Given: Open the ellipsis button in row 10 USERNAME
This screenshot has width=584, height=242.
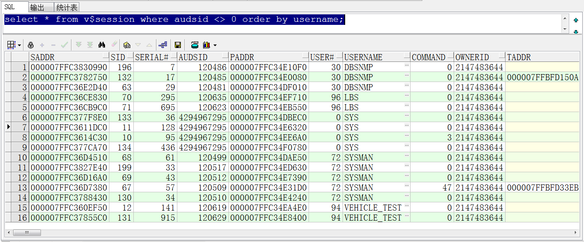Looking at the screenshot, I should [407, 156].
